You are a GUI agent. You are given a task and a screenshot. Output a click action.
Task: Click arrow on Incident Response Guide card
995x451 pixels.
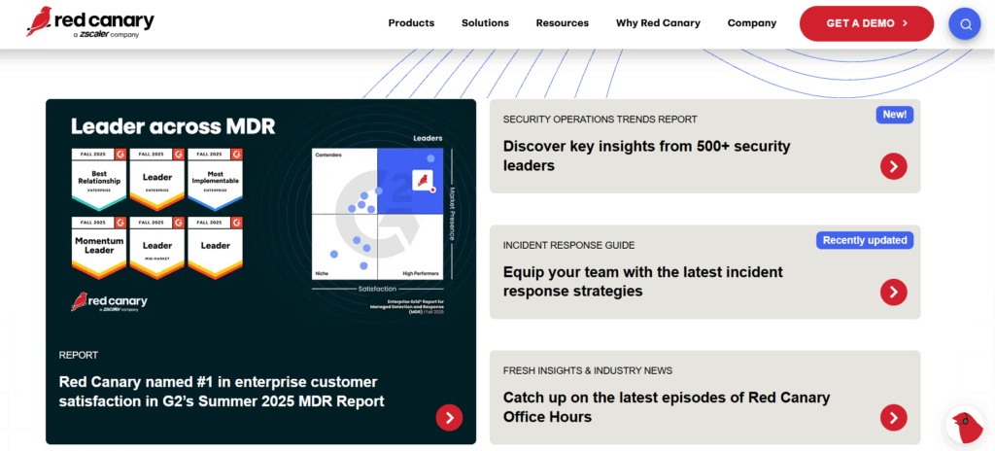click(x=894, y=293)
